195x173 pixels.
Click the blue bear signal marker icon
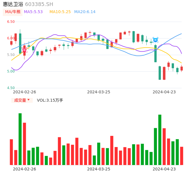[x=155, y=40]
